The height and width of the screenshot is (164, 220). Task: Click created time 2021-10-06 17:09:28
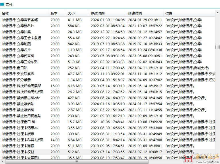145,122
